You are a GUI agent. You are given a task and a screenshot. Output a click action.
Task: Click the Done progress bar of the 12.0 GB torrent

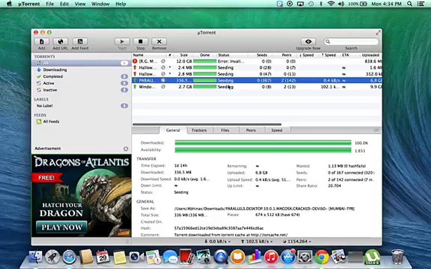(205, 61)
